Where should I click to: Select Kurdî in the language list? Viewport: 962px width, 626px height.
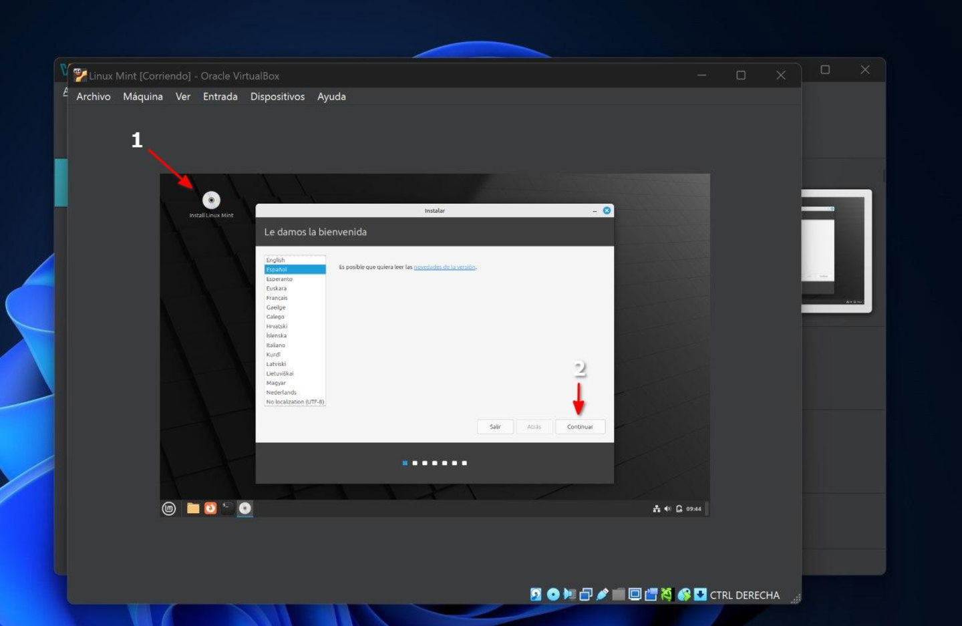pos(295,355)
